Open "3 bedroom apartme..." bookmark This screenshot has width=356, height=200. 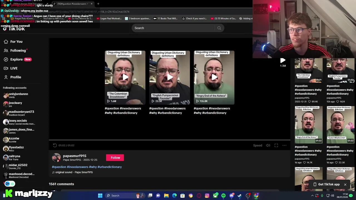(138, 19)
